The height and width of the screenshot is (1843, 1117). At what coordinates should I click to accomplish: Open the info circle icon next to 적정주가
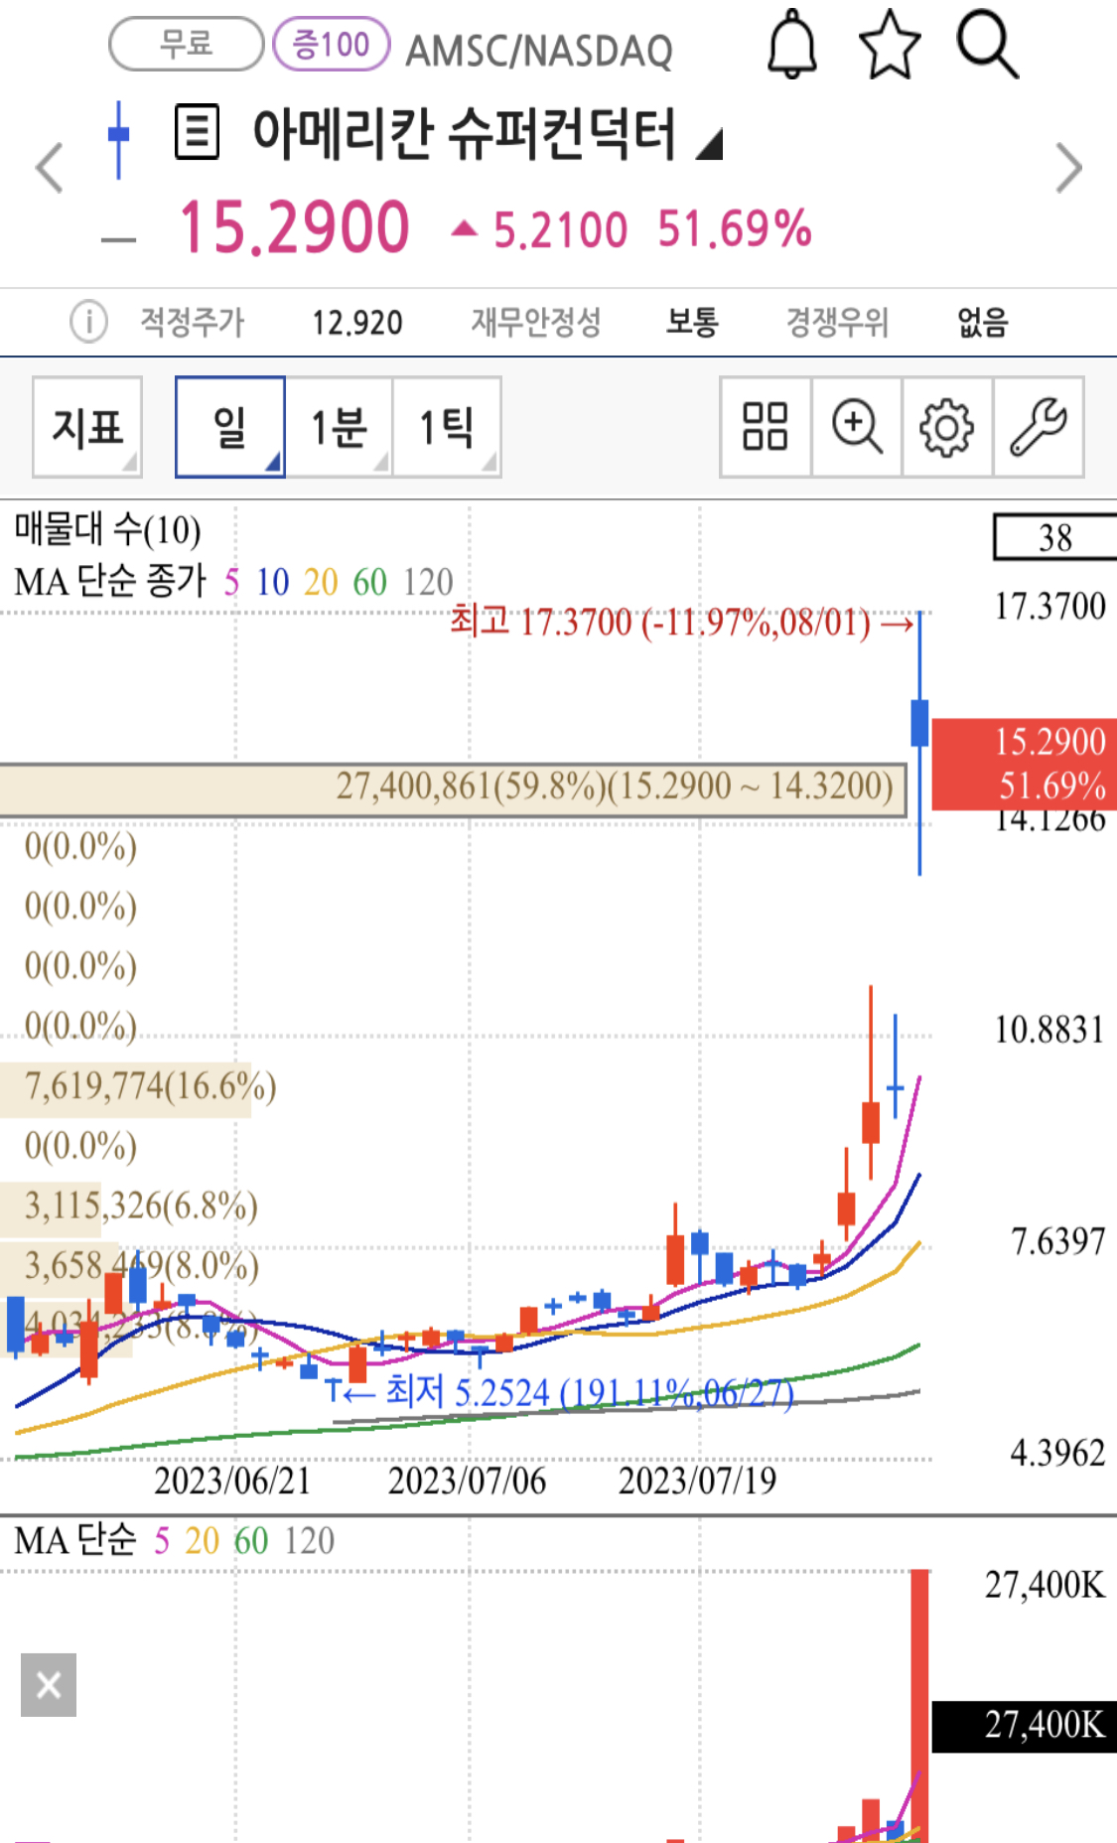[x=88, y=322]
